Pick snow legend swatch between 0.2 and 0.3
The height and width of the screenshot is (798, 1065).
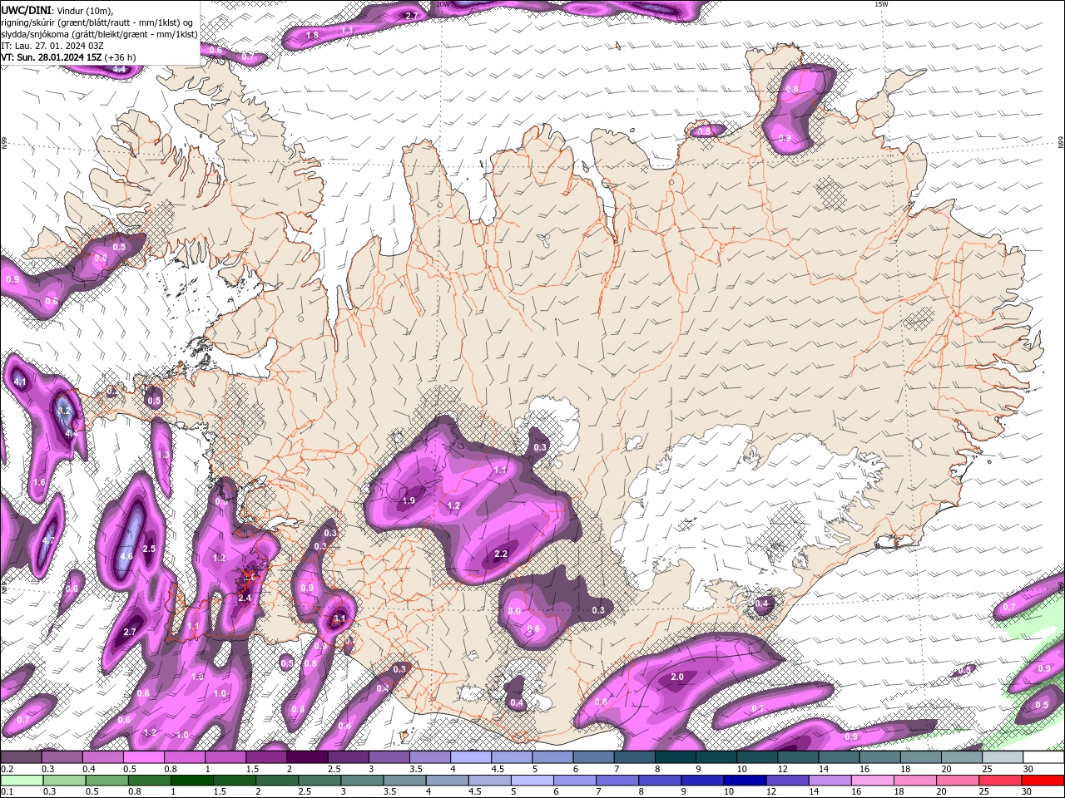pyautogui.click(x=21, y=757)
